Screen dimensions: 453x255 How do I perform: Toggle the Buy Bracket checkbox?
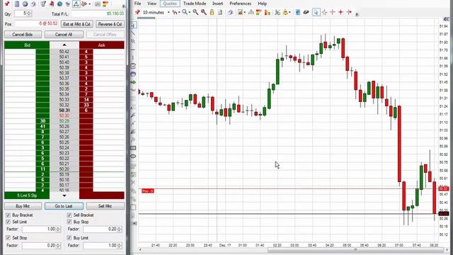[x=8, y=215]
